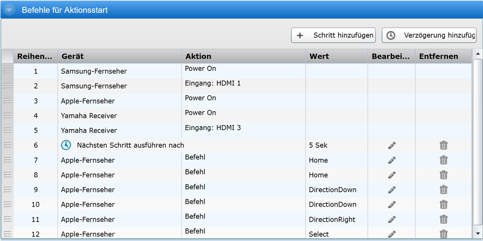Click the Wert column header
483x241 pixels.
click(x=336, y=57)
